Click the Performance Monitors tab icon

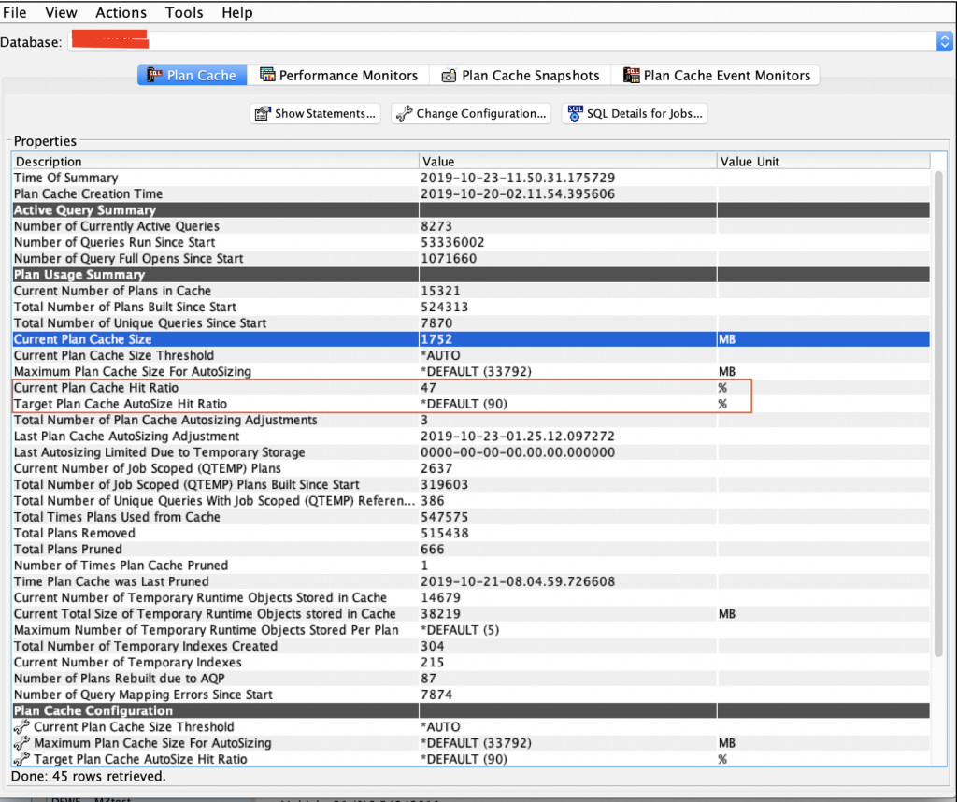tap(267, 76)
